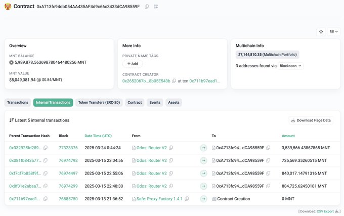
Task: Open the list options dropdown next to star
Action: point(333,31)
